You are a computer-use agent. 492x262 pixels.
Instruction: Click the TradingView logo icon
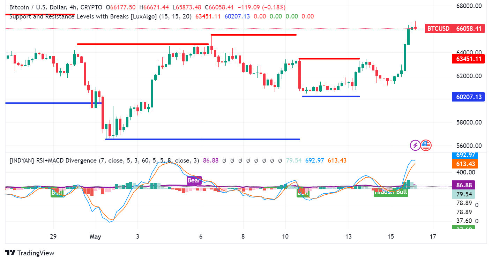(x=10, y=253)
